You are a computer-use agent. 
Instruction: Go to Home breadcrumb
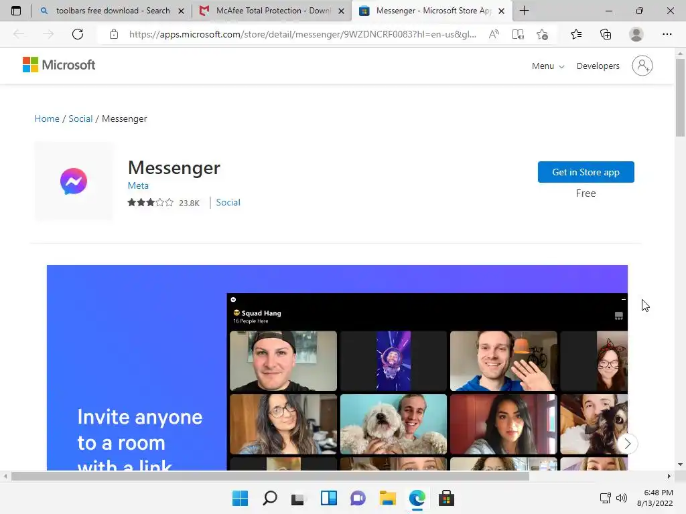[x=47, y=118]
